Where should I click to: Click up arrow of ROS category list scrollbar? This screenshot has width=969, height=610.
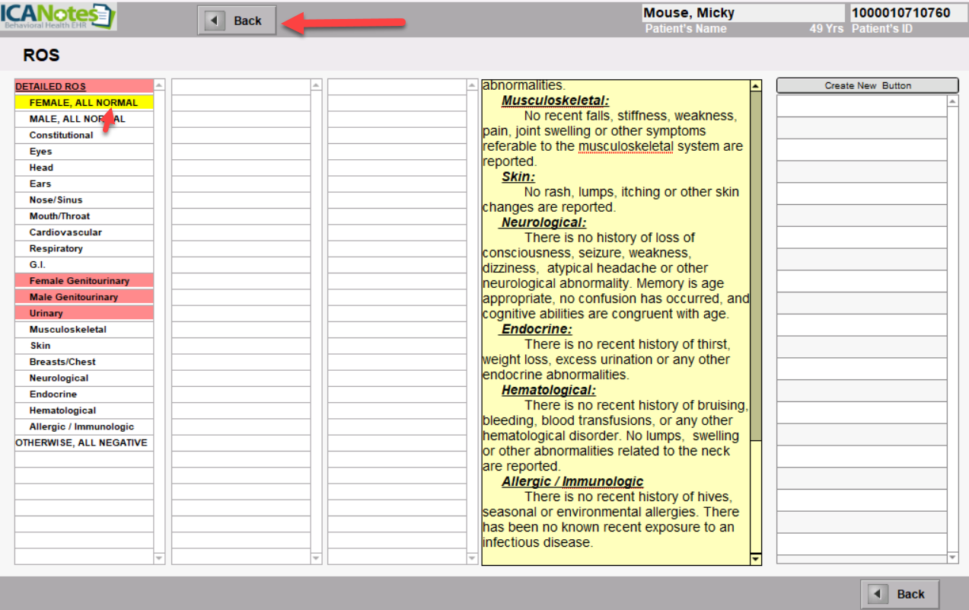[159, 86]
